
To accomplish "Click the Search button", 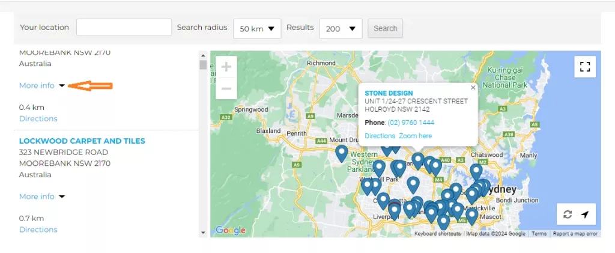I will (x=385, y=28).
